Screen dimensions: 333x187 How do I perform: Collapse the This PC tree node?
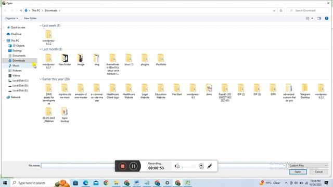pyautogui.click(x=4, y=41)
